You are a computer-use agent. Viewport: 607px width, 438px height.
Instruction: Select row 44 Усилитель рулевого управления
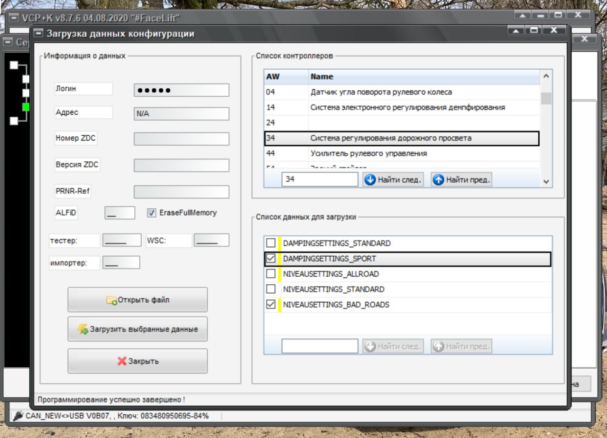[402, 153]
